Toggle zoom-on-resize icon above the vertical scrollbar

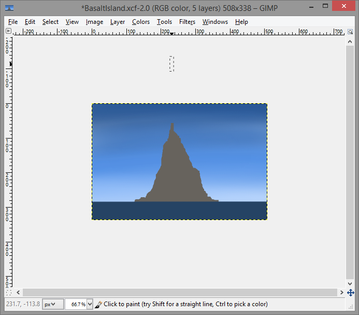coord(350,31)
